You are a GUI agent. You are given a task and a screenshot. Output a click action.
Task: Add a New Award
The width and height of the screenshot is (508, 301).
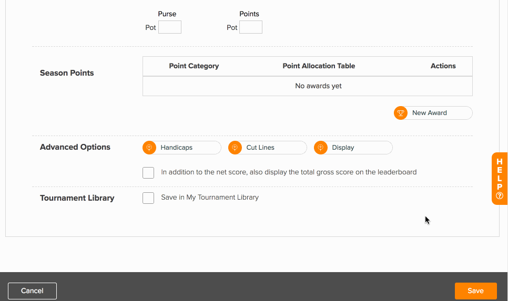coord(433,113)
